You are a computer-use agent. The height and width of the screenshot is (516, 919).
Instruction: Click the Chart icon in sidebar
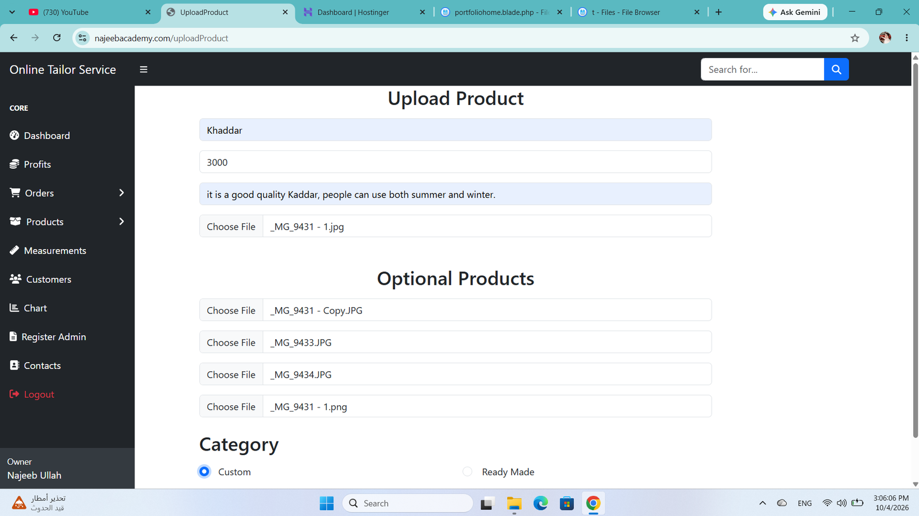pos(14,308)
